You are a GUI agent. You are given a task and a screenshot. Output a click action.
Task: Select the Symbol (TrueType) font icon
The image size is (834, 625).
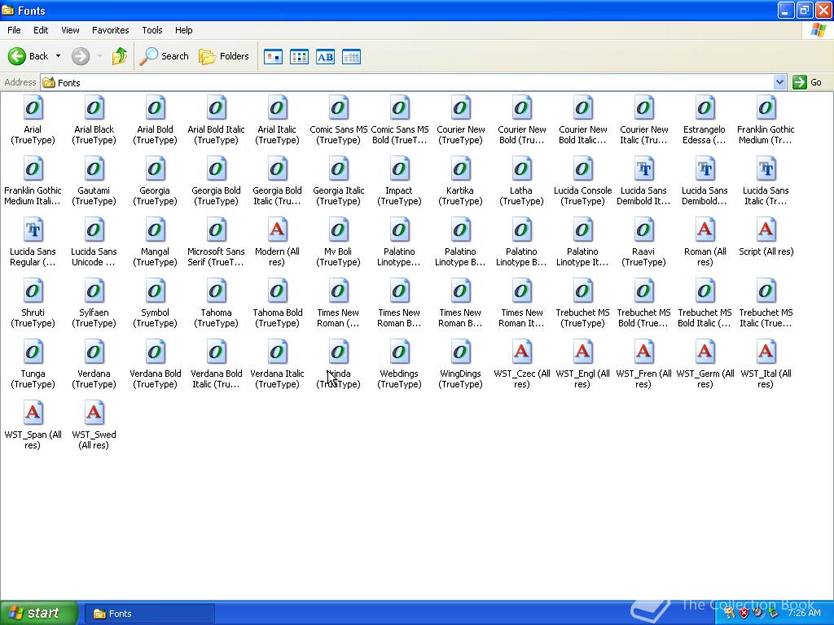(x=155, y=291)
